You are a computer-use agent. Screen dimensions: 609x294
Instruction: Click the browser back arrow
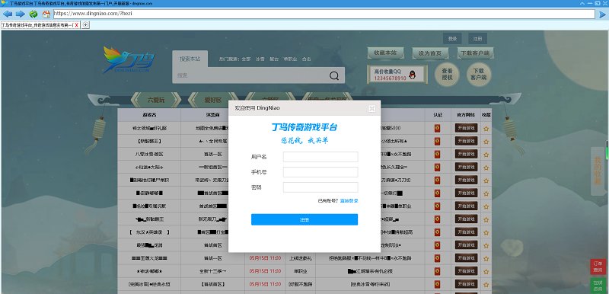pos(8,14)
